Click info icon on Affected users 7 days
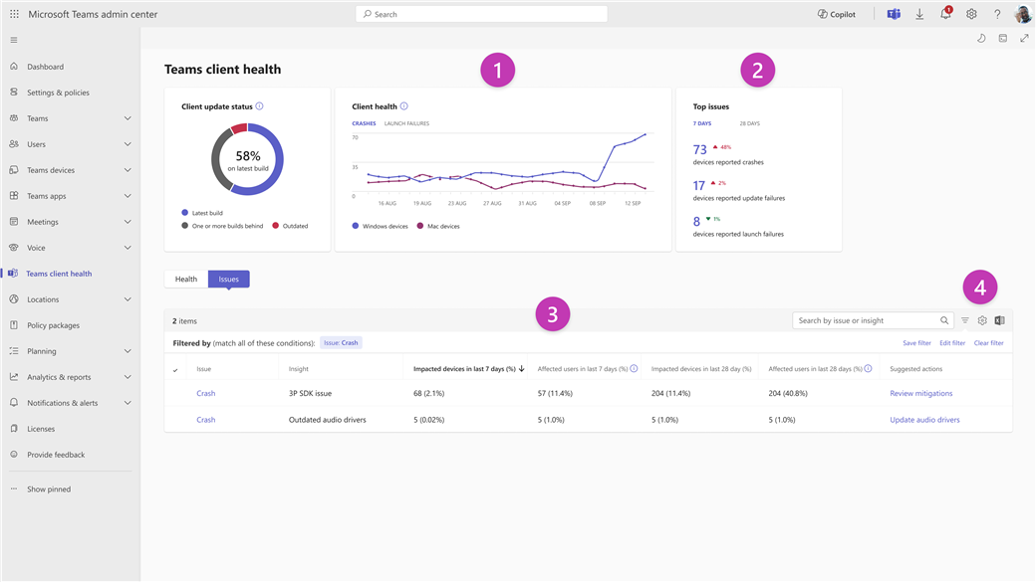The width and height of the screenshot is (1036, 582). click(634, 368)
